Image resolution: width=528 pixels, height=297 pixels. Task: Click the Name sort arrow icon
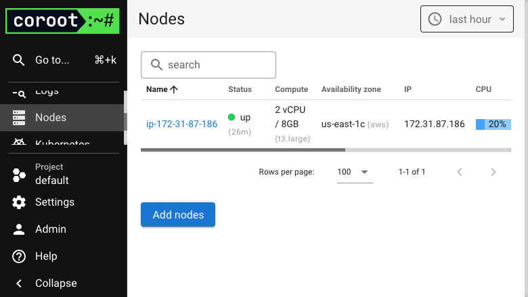(174, 89)
